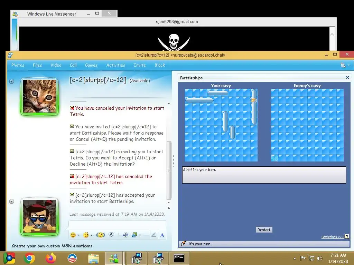Open File Explorer from the taskbar
354x265 pixels.
(93, 258)
